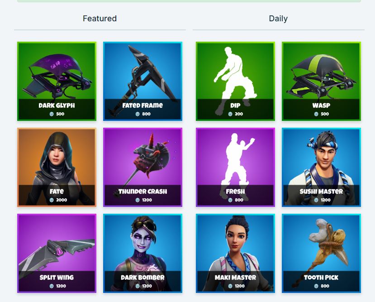This screenshot has width=375, height=302.
Task: Click the V-Bucks icon on Dark Glyph
Action: [52, 114]
